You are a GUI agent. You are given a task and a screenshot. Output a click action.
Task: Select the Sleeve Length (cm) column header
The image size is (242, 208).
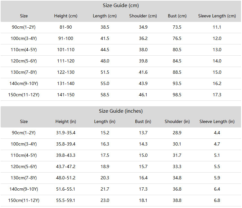pos(217,16)
